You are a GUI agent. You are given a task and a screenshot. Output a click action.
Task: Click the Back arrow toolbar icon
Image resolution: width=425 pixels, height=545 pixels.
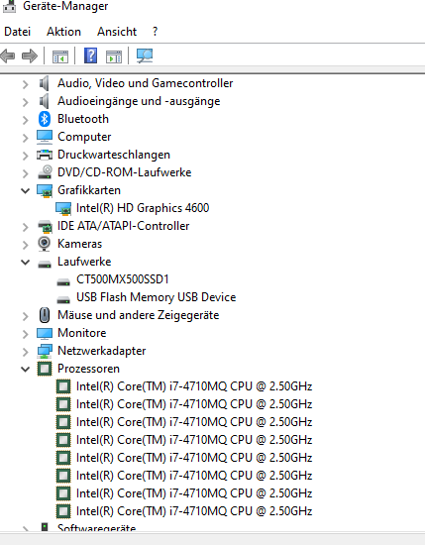pos(8,55)
